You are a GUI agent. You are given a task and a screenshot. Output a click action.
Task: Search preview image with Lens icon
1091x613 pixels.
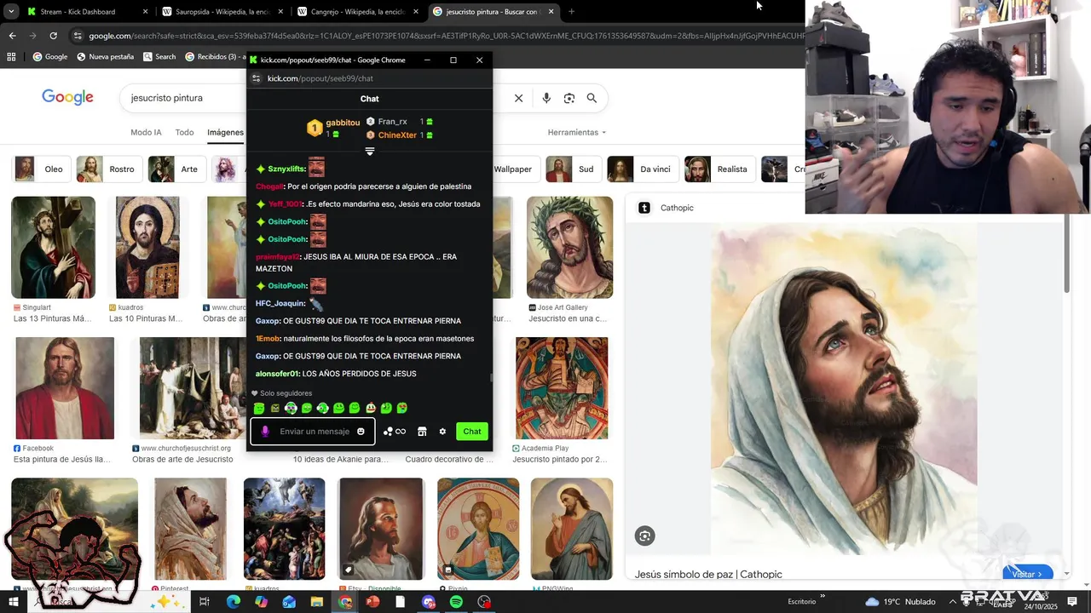pos(644,536)
